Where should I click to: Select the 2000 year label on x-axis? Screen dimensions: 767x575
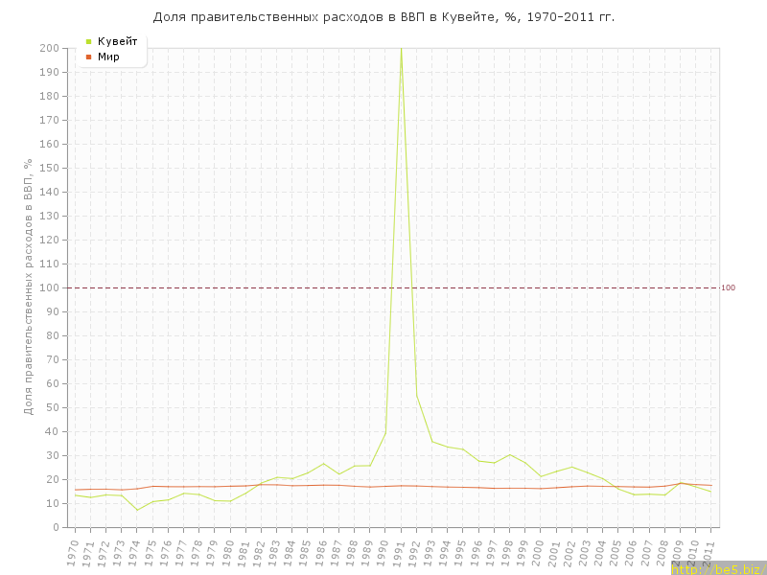coord(540,552)
